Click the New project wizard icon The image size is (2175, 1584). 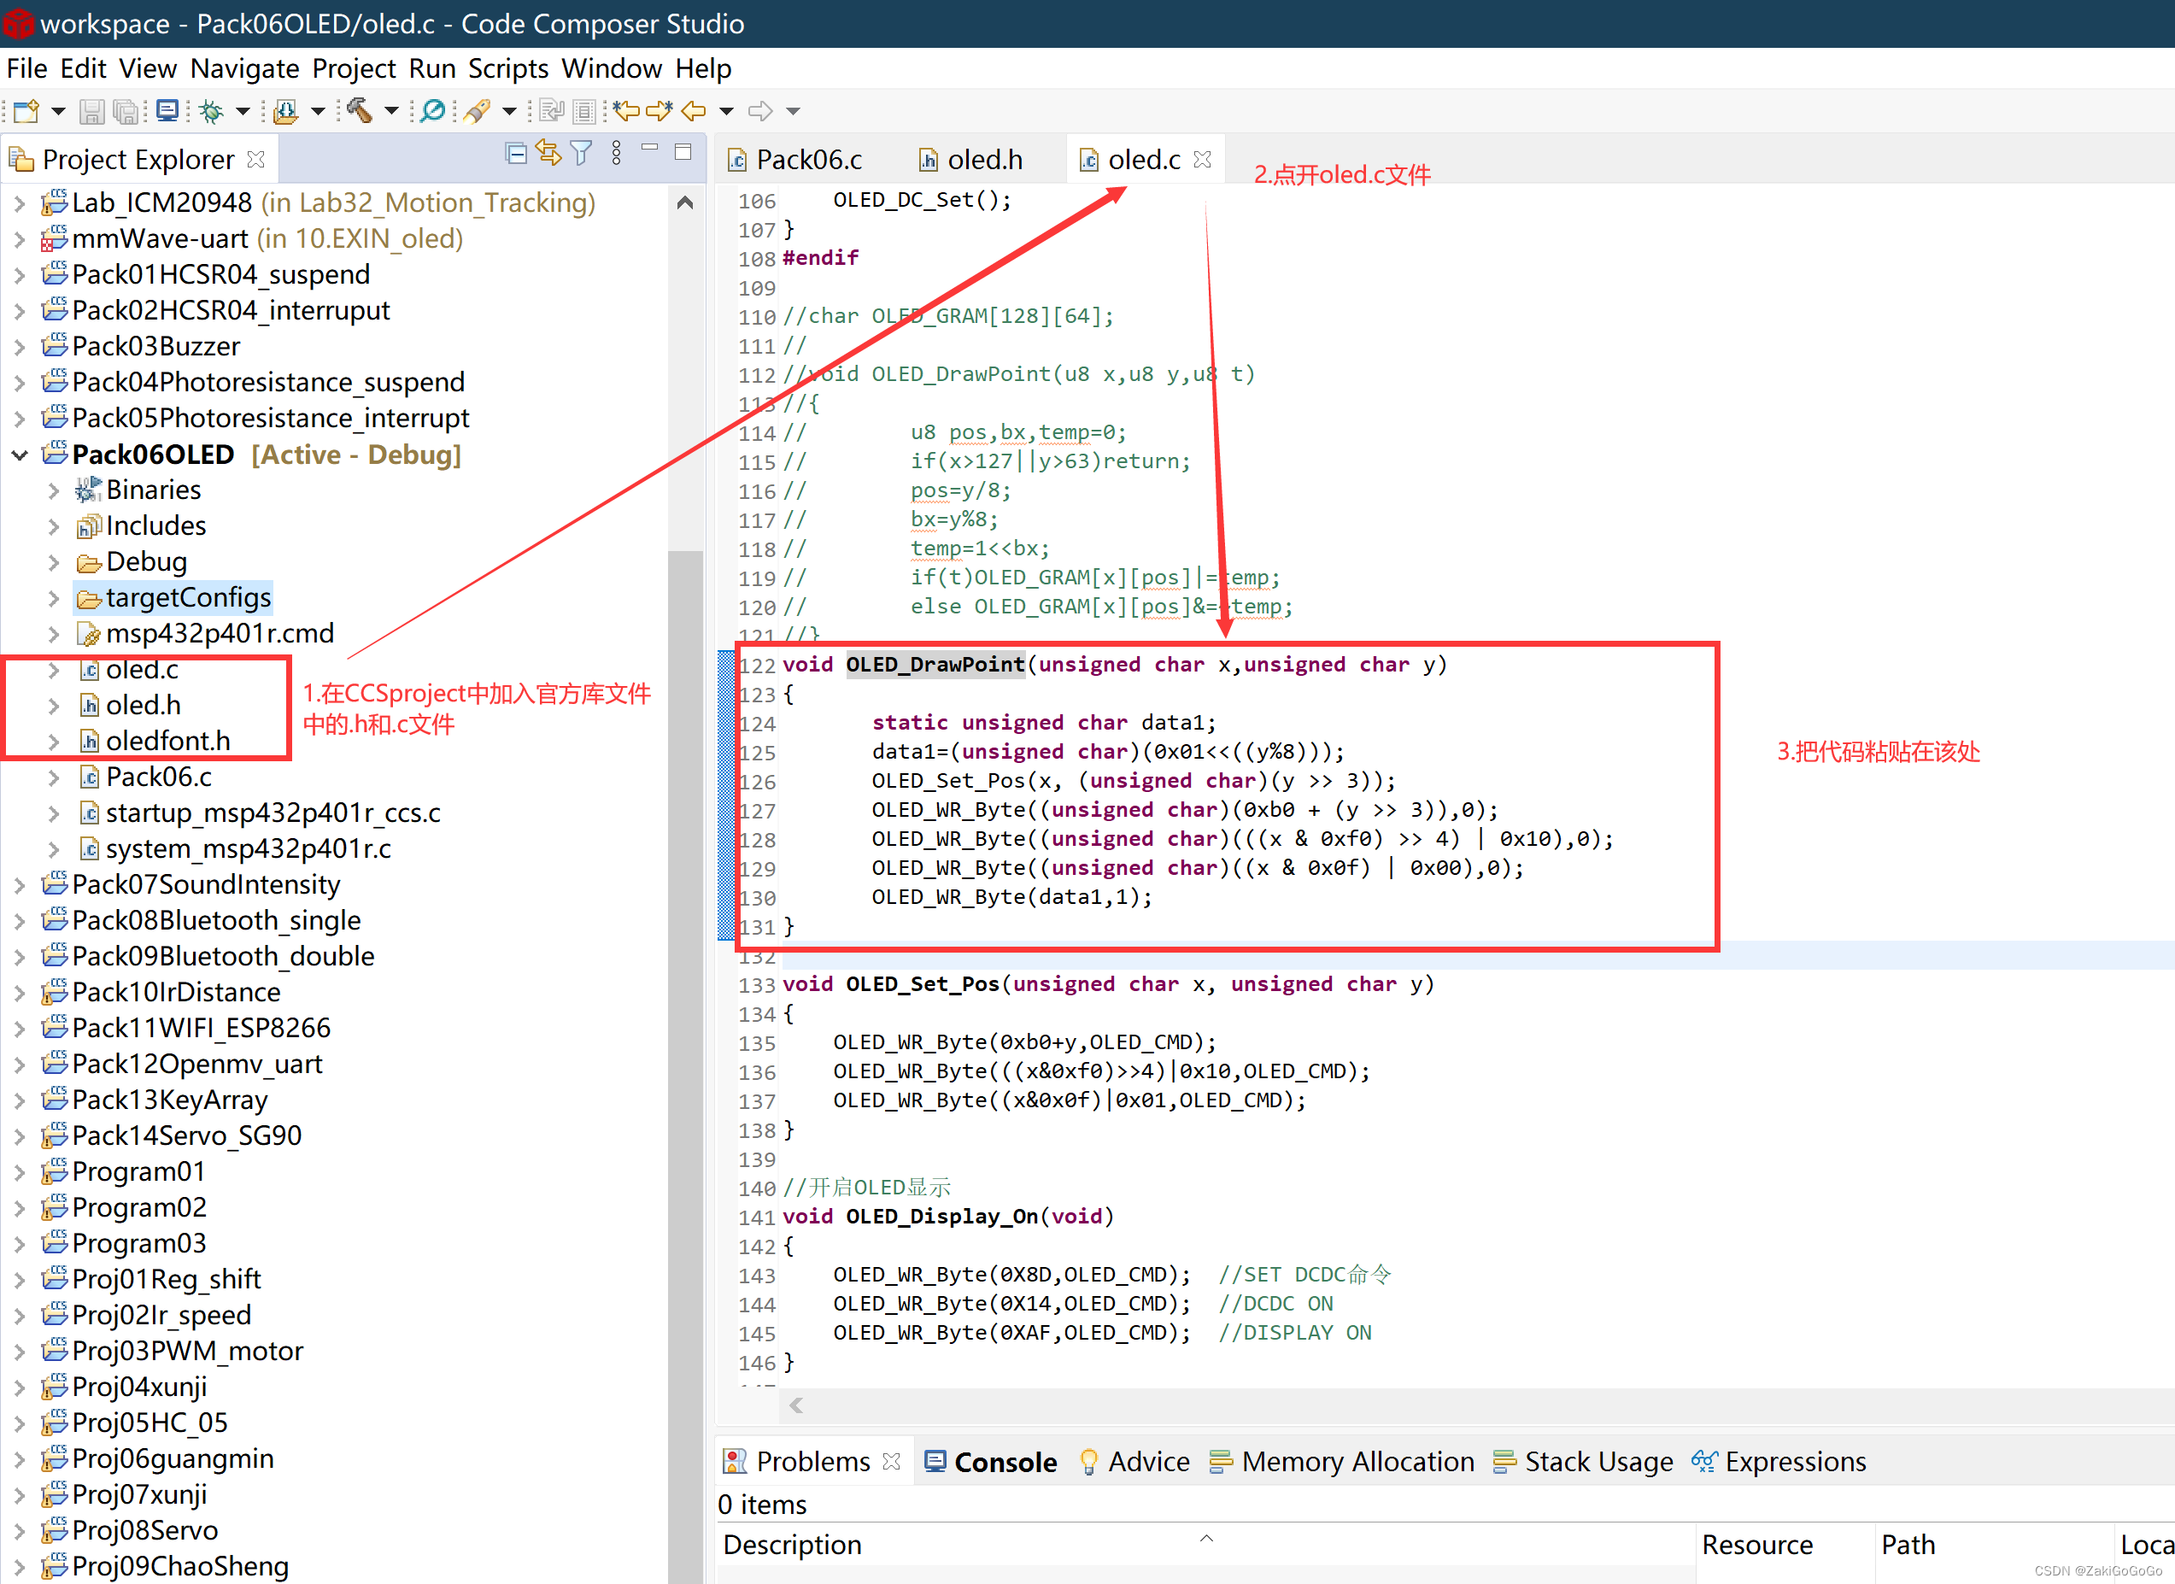tap(26, 111)
